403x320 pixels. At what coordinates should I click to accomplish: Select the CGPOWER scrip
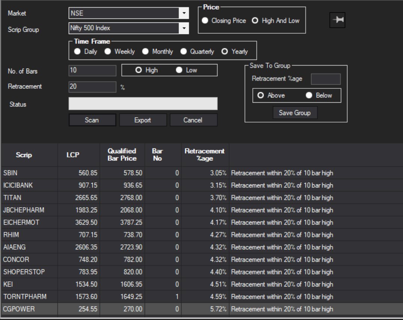(x=19, y=309)
